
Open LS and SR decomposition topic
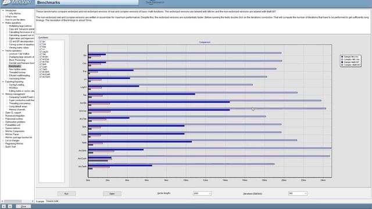coord(21,41)
